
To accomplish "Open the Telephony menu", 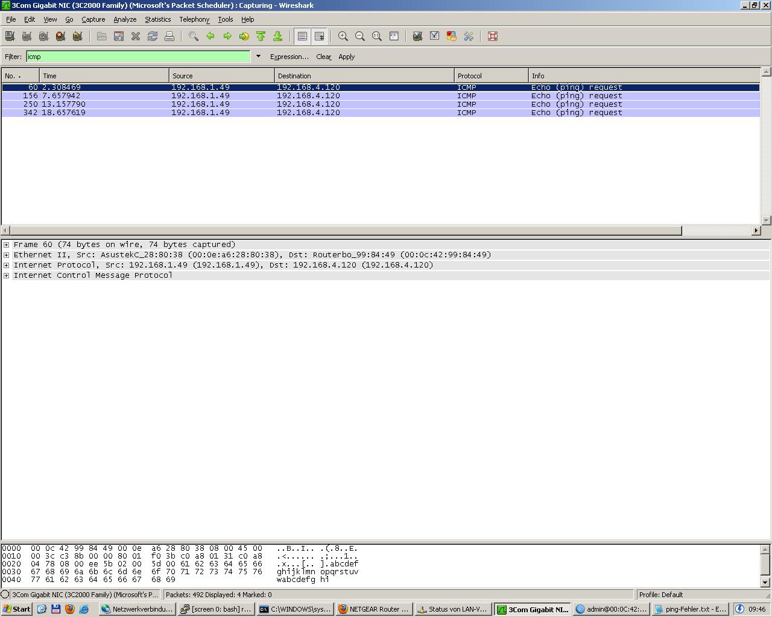I will 194,19.
